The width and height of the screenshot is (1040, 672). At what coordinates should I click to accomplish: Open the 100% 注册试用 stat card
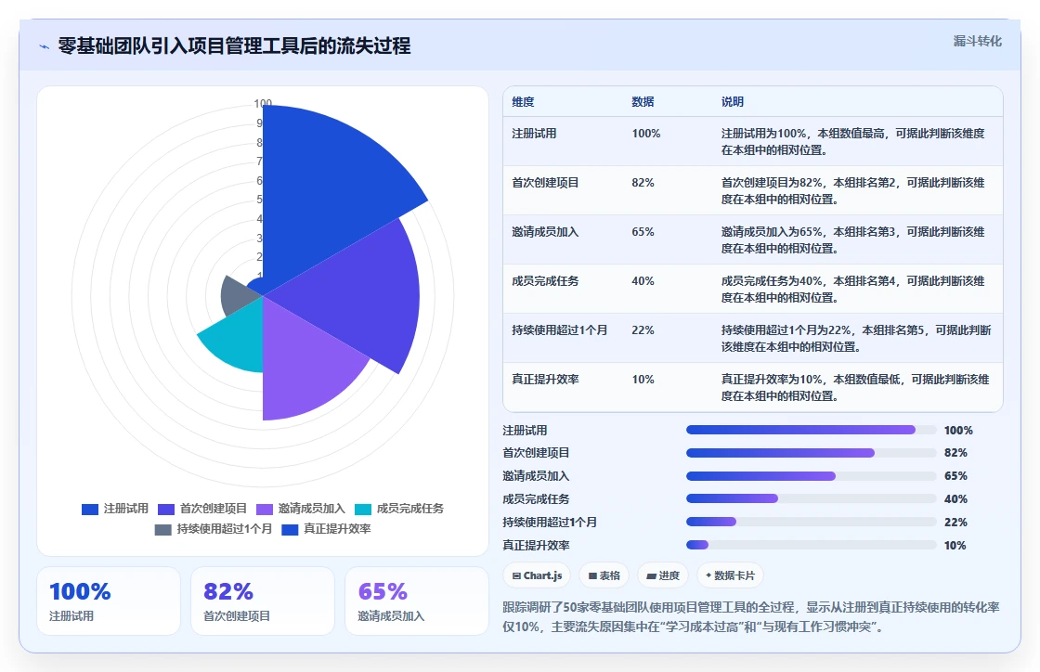(x=109, y=601)
